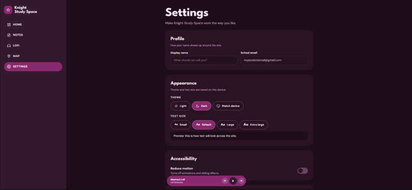This screenshot has width=412, height=190.
Task: Click the Accessibility section heading
Action: click(x=184, y=158)
